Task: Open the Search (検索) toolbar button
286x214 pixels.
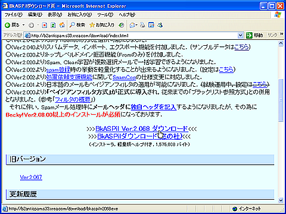Action: tap(77, 25)
